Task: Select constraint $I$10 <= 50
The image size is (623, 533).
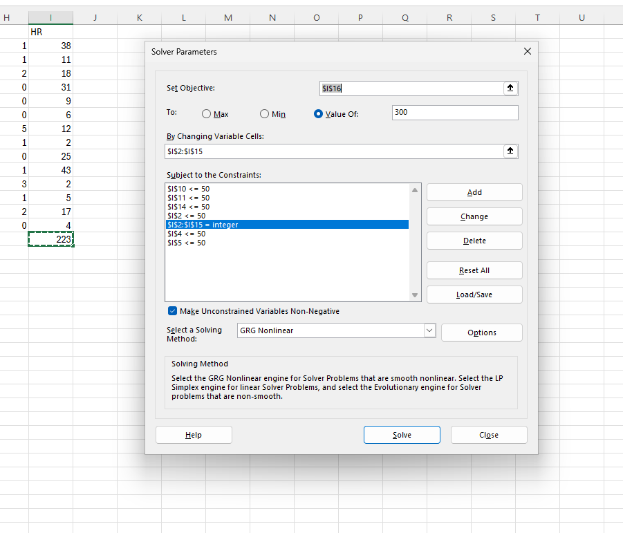Action: point(287,189)
